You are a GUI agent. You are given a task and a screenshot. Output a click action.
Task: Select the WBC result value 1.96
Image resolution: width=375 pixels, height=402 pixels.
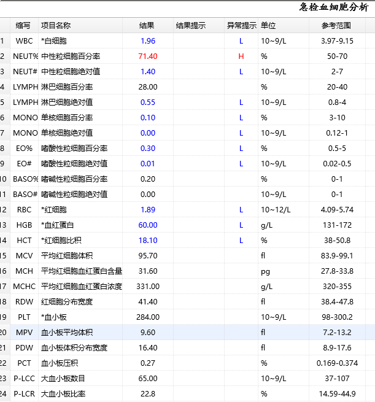[148, 41]
